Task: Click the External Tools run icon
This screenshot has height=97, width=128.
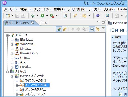Action: [52, 16]
